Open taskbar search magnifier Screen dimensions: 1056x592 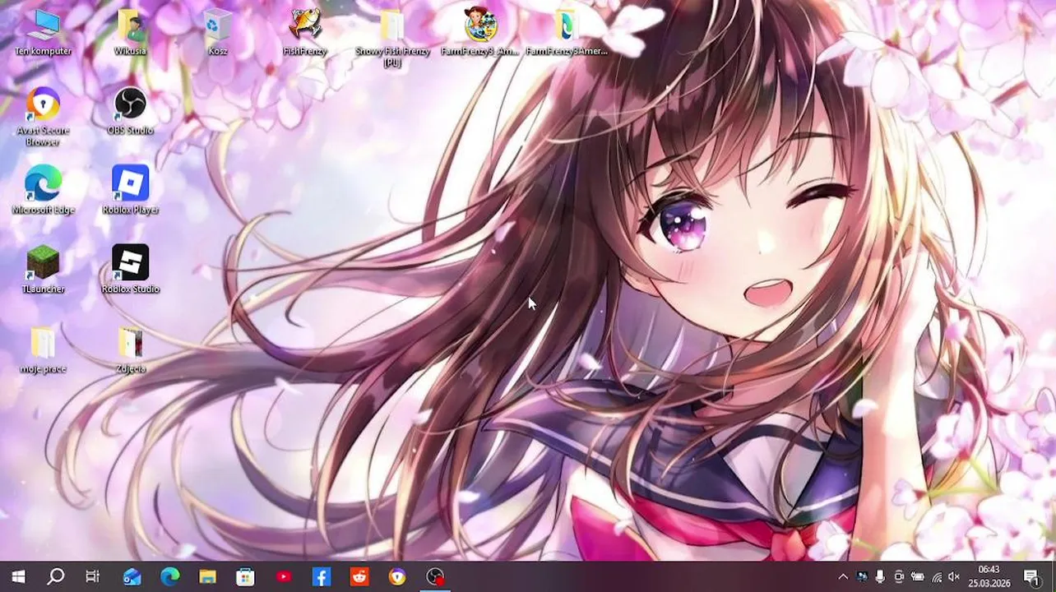(x=55, y=577)
